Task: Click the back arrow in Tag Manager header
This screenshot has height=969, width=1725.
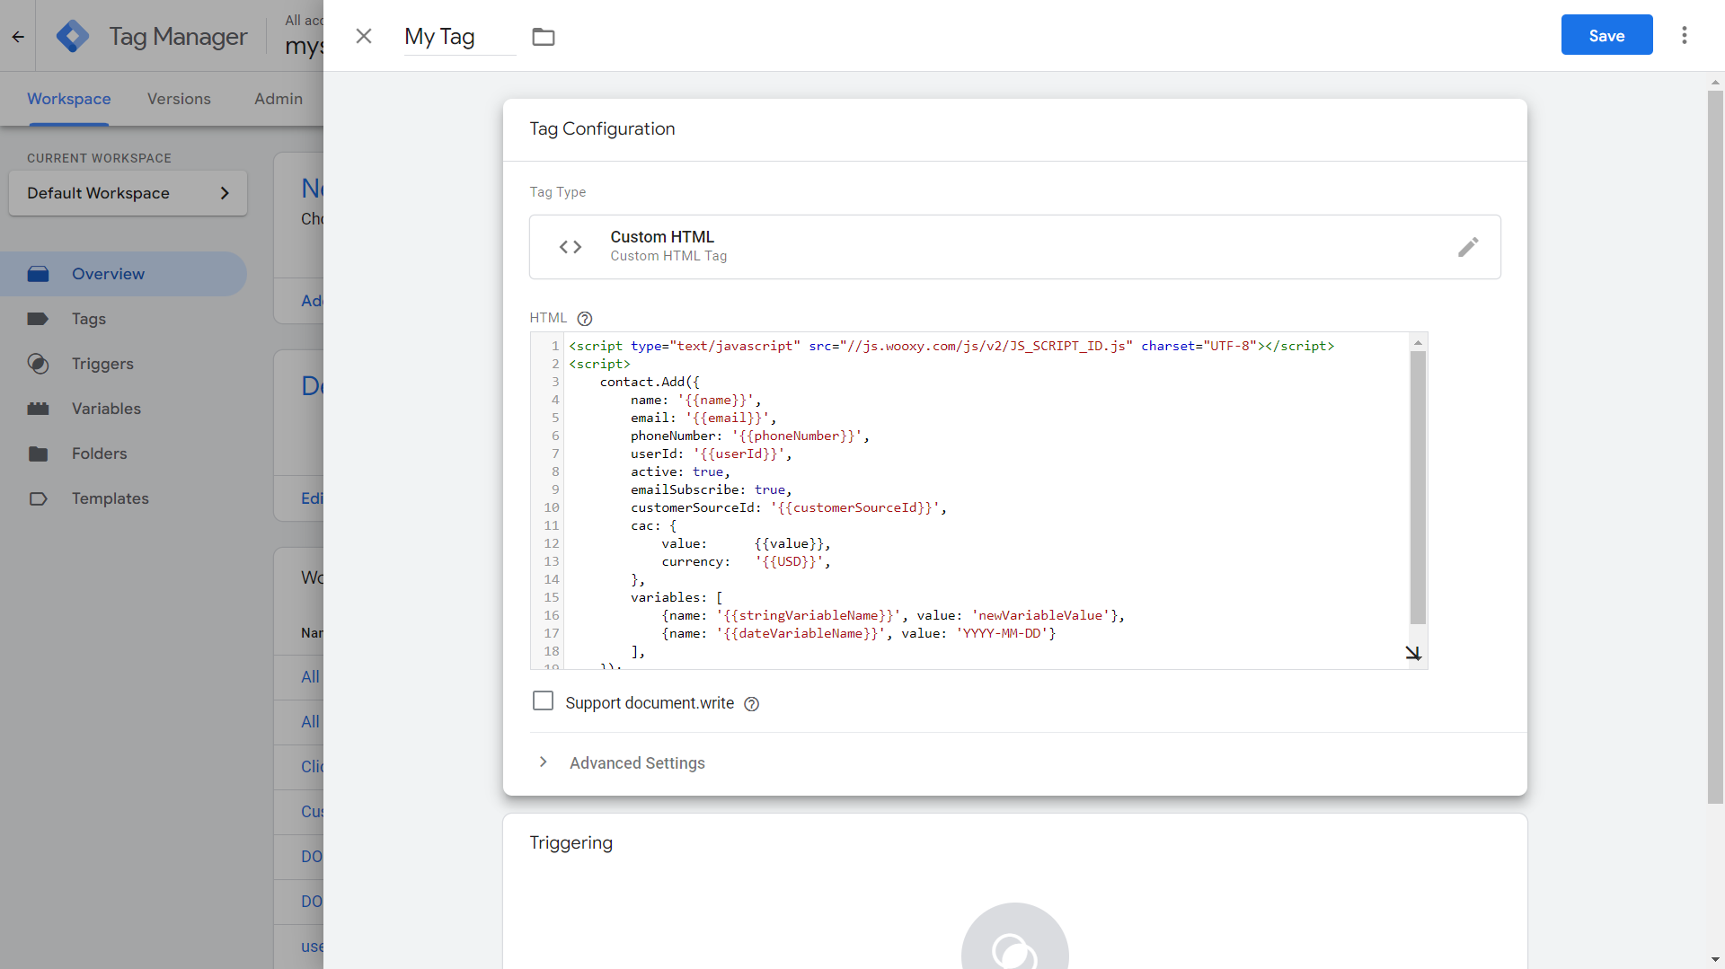Action: pyautogui.click(x=18, y=37)
